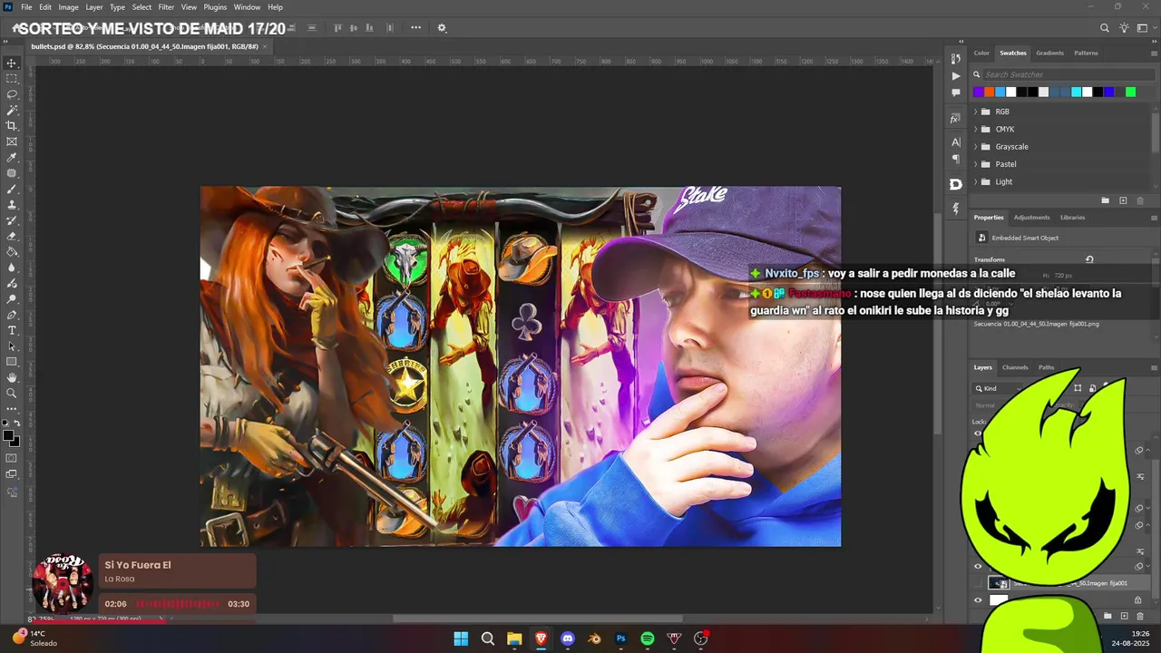Screen dimensions: 1161x653
Task: Open Discord from the taskbar
Action: click(568, 638)
